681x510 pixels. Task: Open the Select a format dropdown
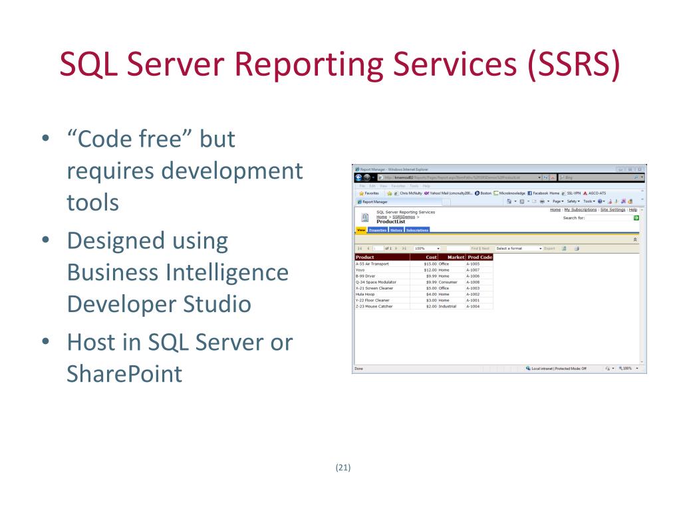519,248
